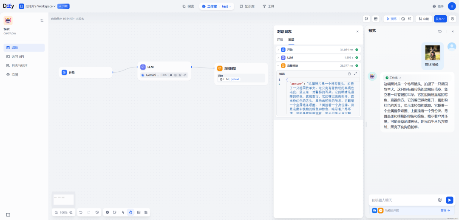Image resolution: width=459 pixels, height=220 pixels.
Task: Toggle the app sidebar layout switch icon
Action: pyautogui.click(x=42, y=20)
